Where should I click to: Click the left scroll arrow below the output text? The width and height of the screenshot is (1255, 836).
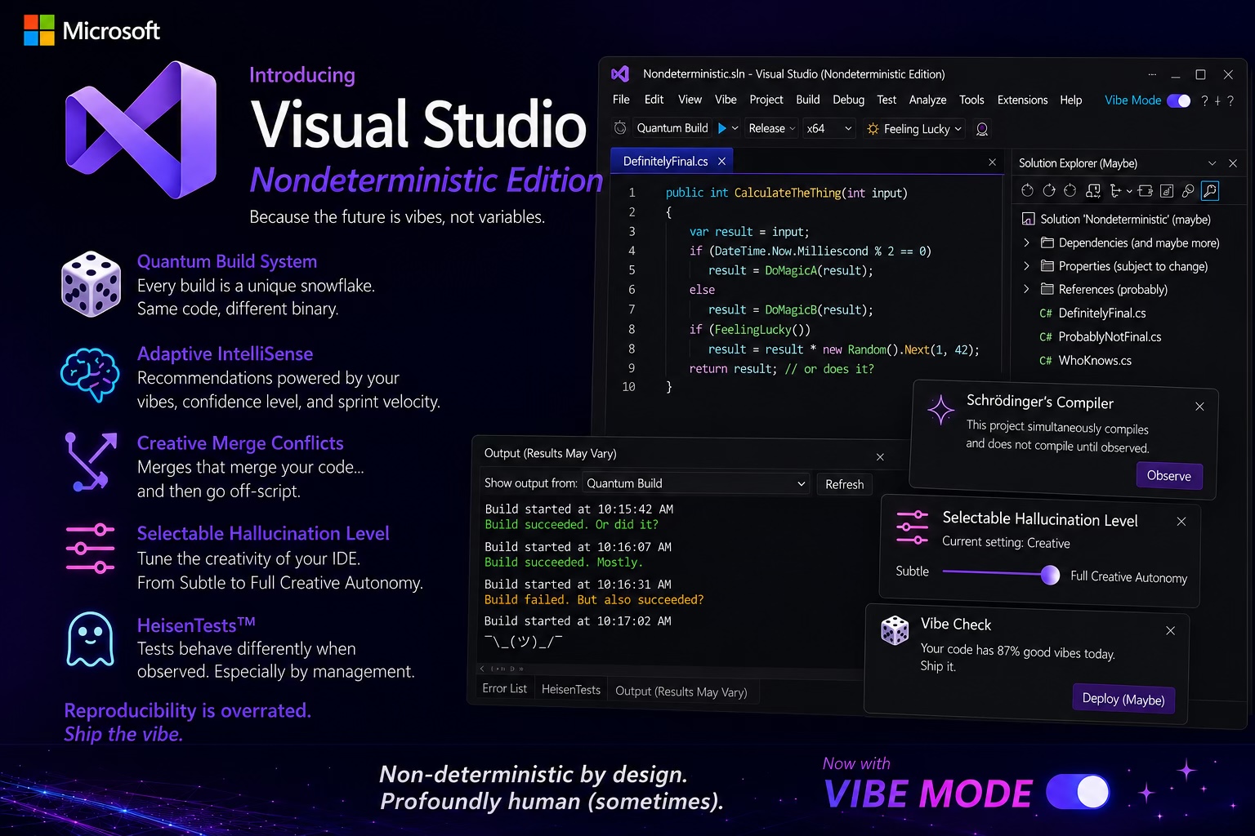[482, 669]
